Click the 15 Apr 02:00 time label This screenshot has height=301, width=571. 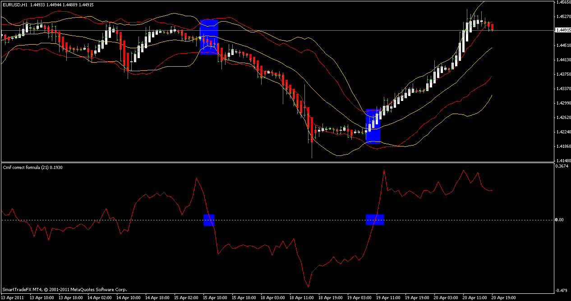(186, 298)
